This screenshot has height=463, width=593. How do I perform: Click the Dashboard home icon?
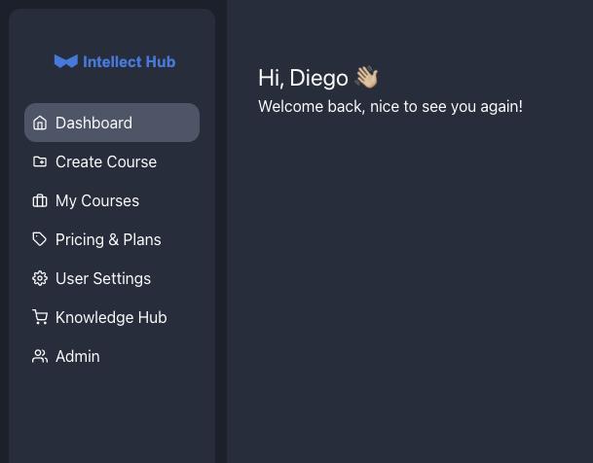click(40, 123)
